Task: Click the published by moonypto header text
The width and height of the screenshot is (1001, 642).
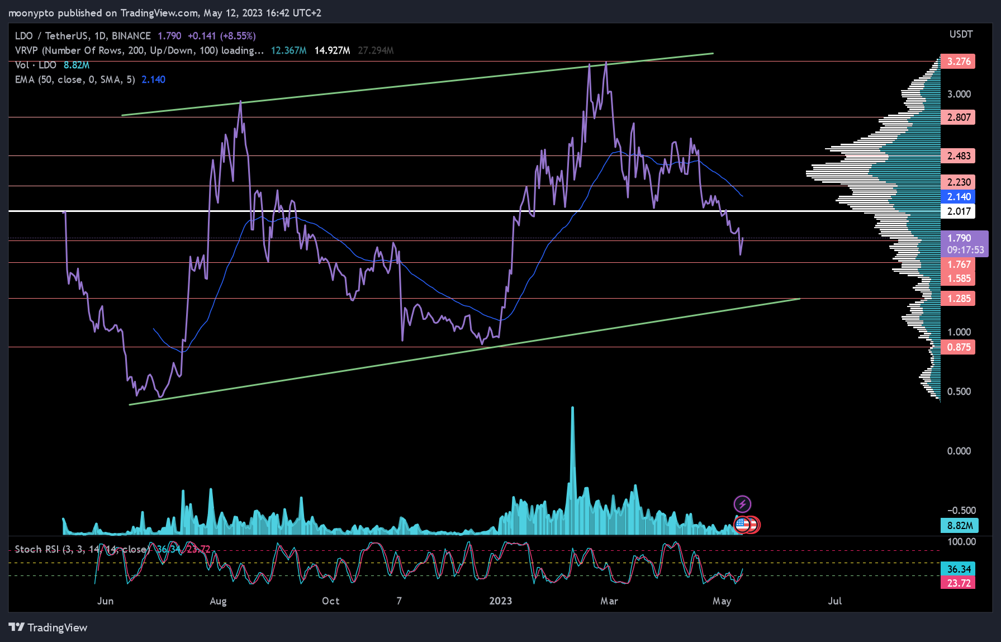Action: [x=165, y=13]
